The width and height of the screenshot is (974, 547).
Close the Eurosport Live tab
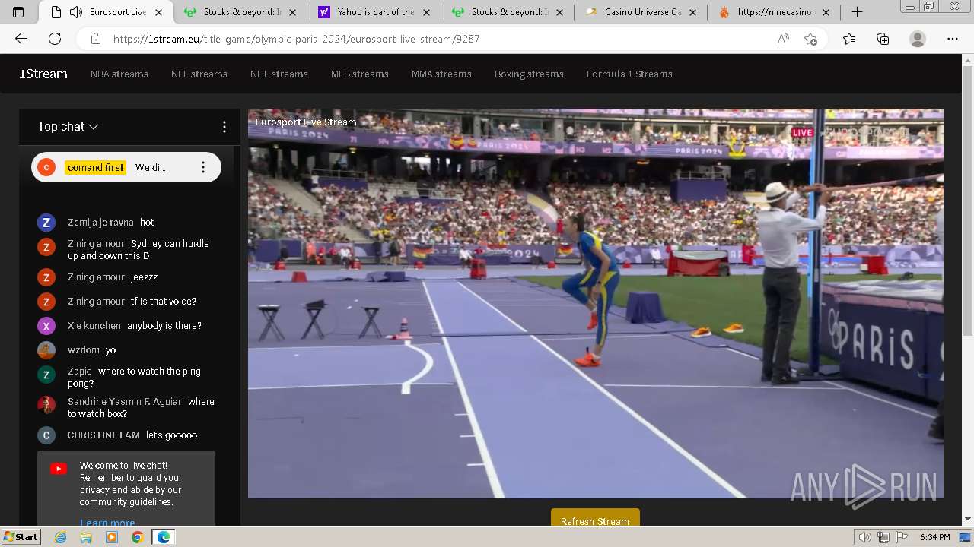tap(158, 12)
